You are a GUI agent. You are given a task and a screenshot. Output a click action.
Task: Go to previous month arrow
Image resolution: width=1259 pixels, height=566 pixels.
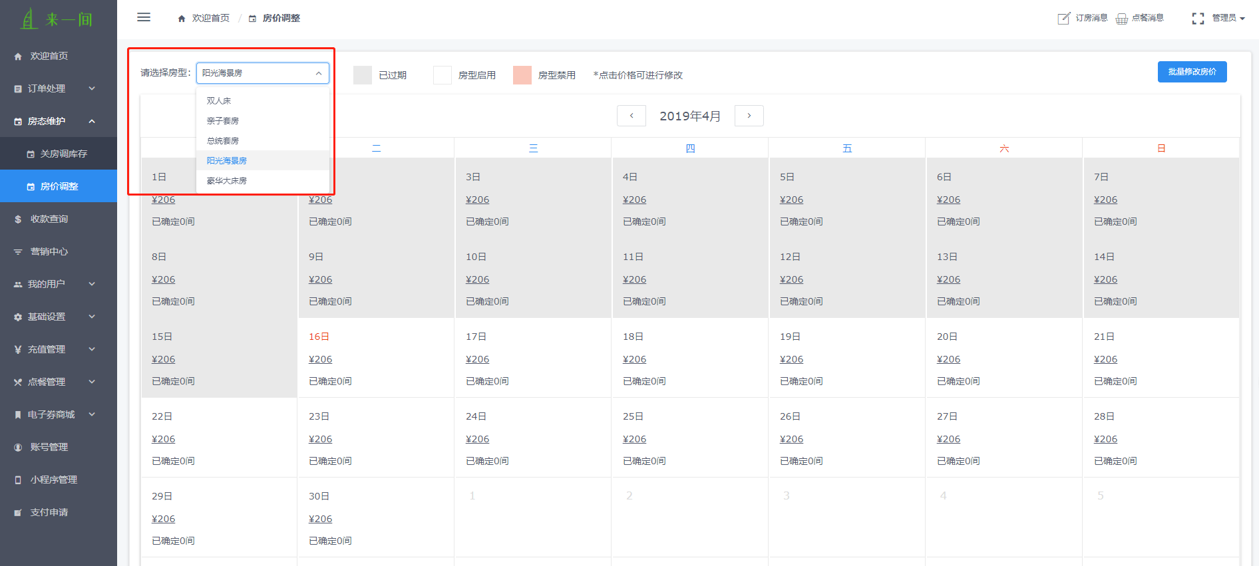coord(631,116)
